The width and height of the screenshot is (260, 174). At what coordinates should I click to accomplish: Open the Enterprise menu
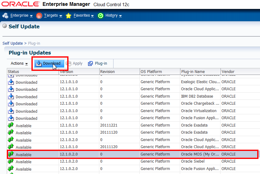tap(21, 15)
